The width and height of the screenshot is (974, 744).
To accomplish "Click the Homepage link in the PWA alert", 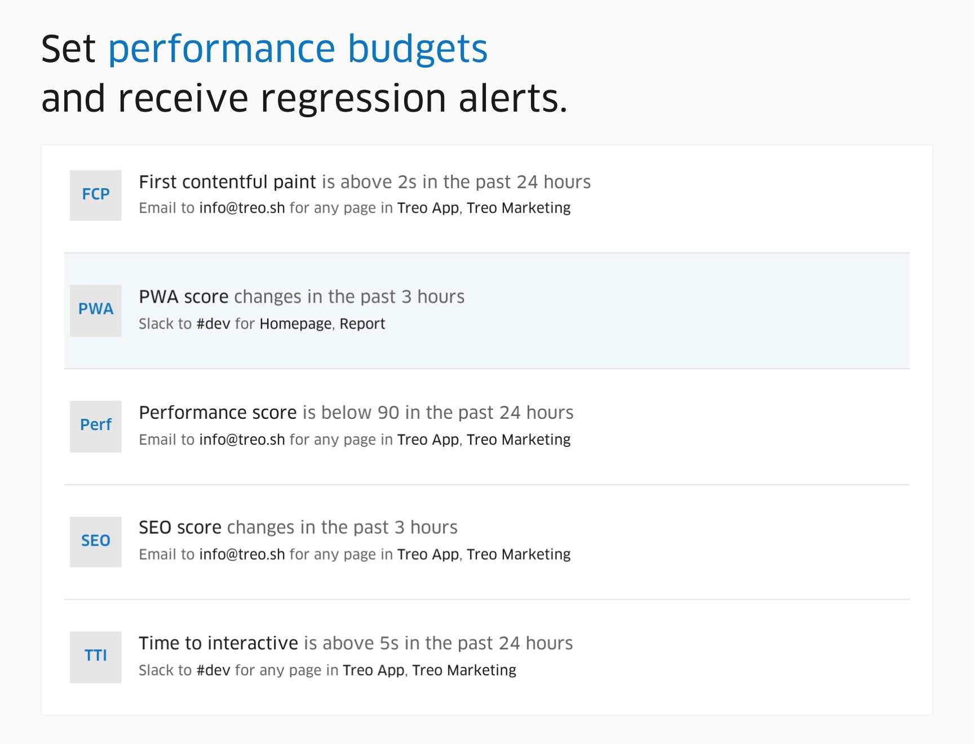I will point(296,324).
